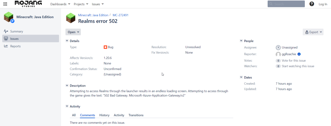Image resolution: width=331 pixels, height=126 pixels.
Task: Click ggRoachie's reporter avatar
Action: (x=278, y=54)
